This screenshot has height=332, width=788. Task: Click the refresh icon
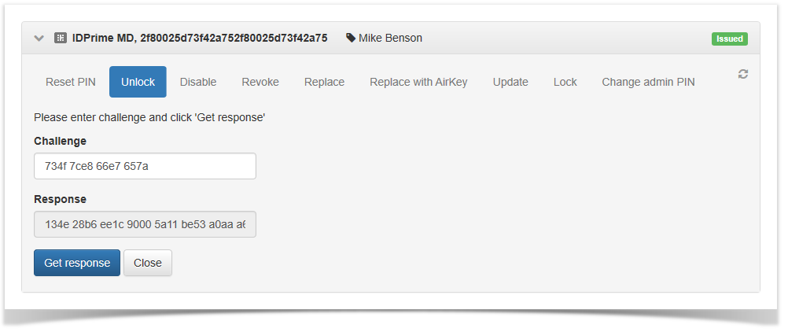click(742, 74)
